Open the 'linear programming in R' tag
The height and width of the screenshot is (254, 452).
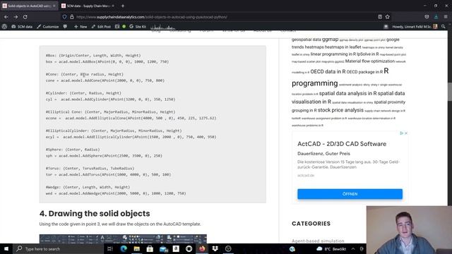tap(333, 54)
